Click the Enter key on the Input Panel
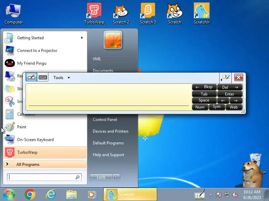 coord(230,94)
